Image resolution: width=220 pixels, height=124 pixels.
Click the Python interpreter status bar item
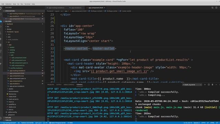click(27, 123)
